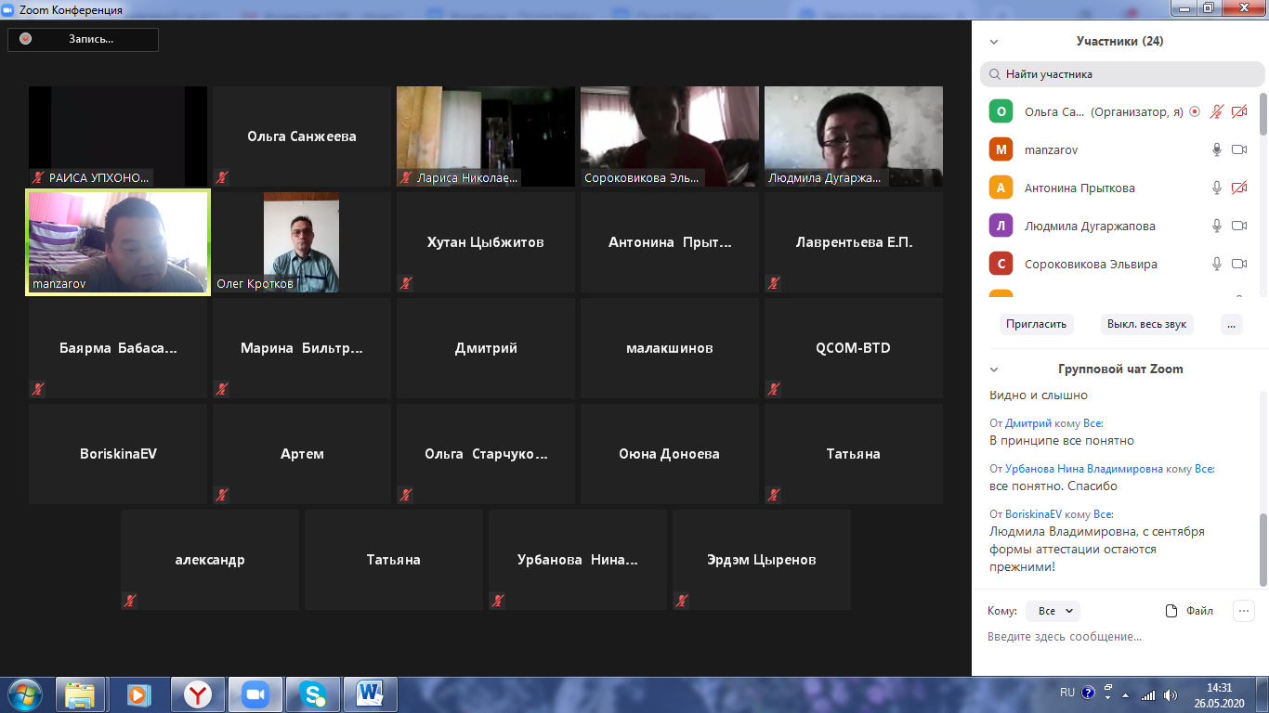Screen dimensions: 1269x713
Task: Click manzarov's camera icon in participants list
Action: coord(1238,149)
